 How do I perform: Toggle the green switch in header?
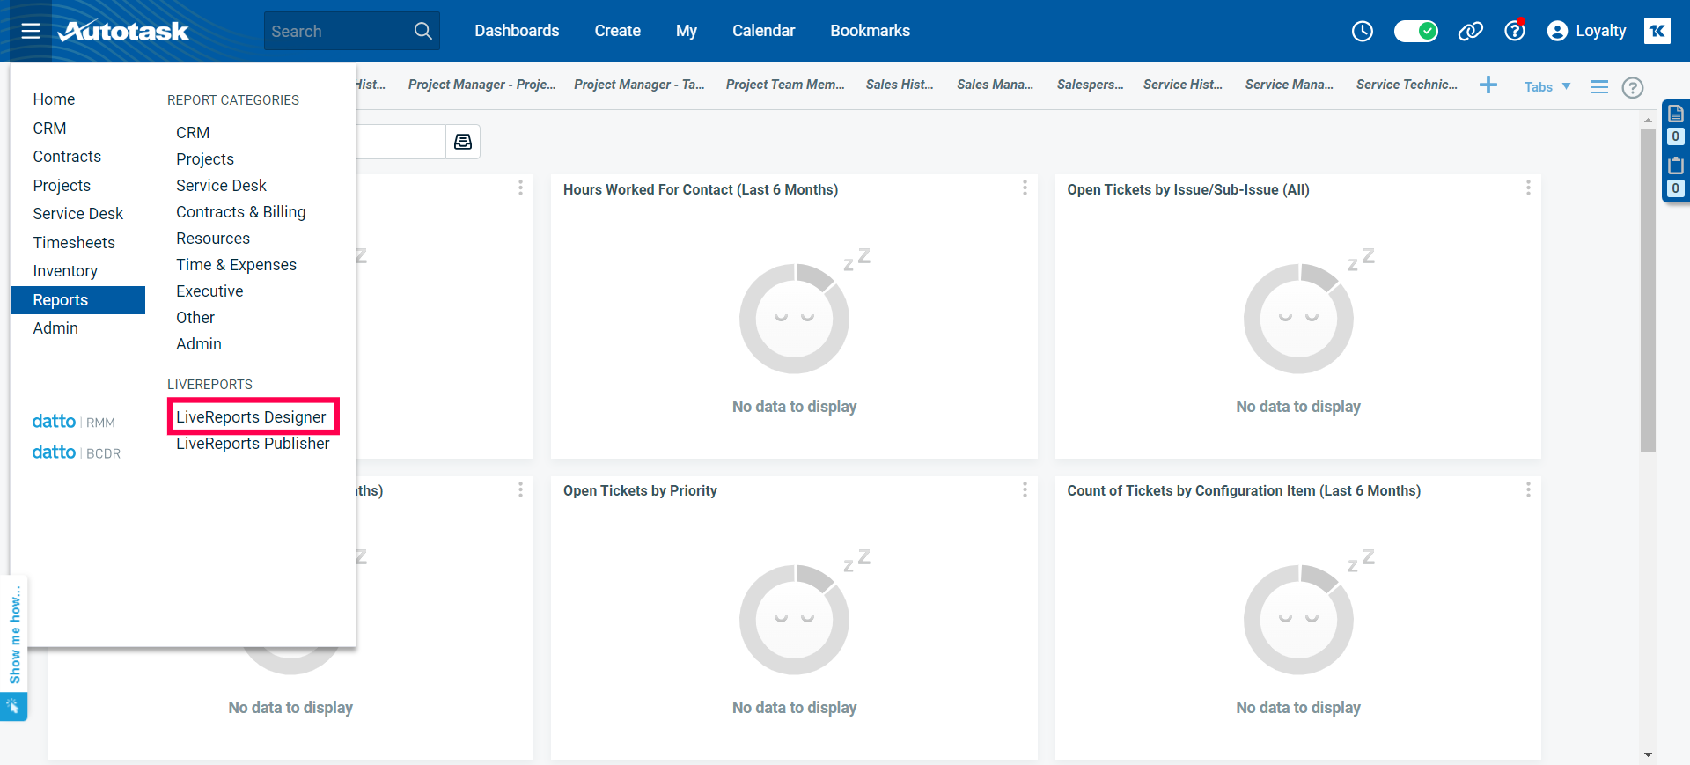[1415, 31]
